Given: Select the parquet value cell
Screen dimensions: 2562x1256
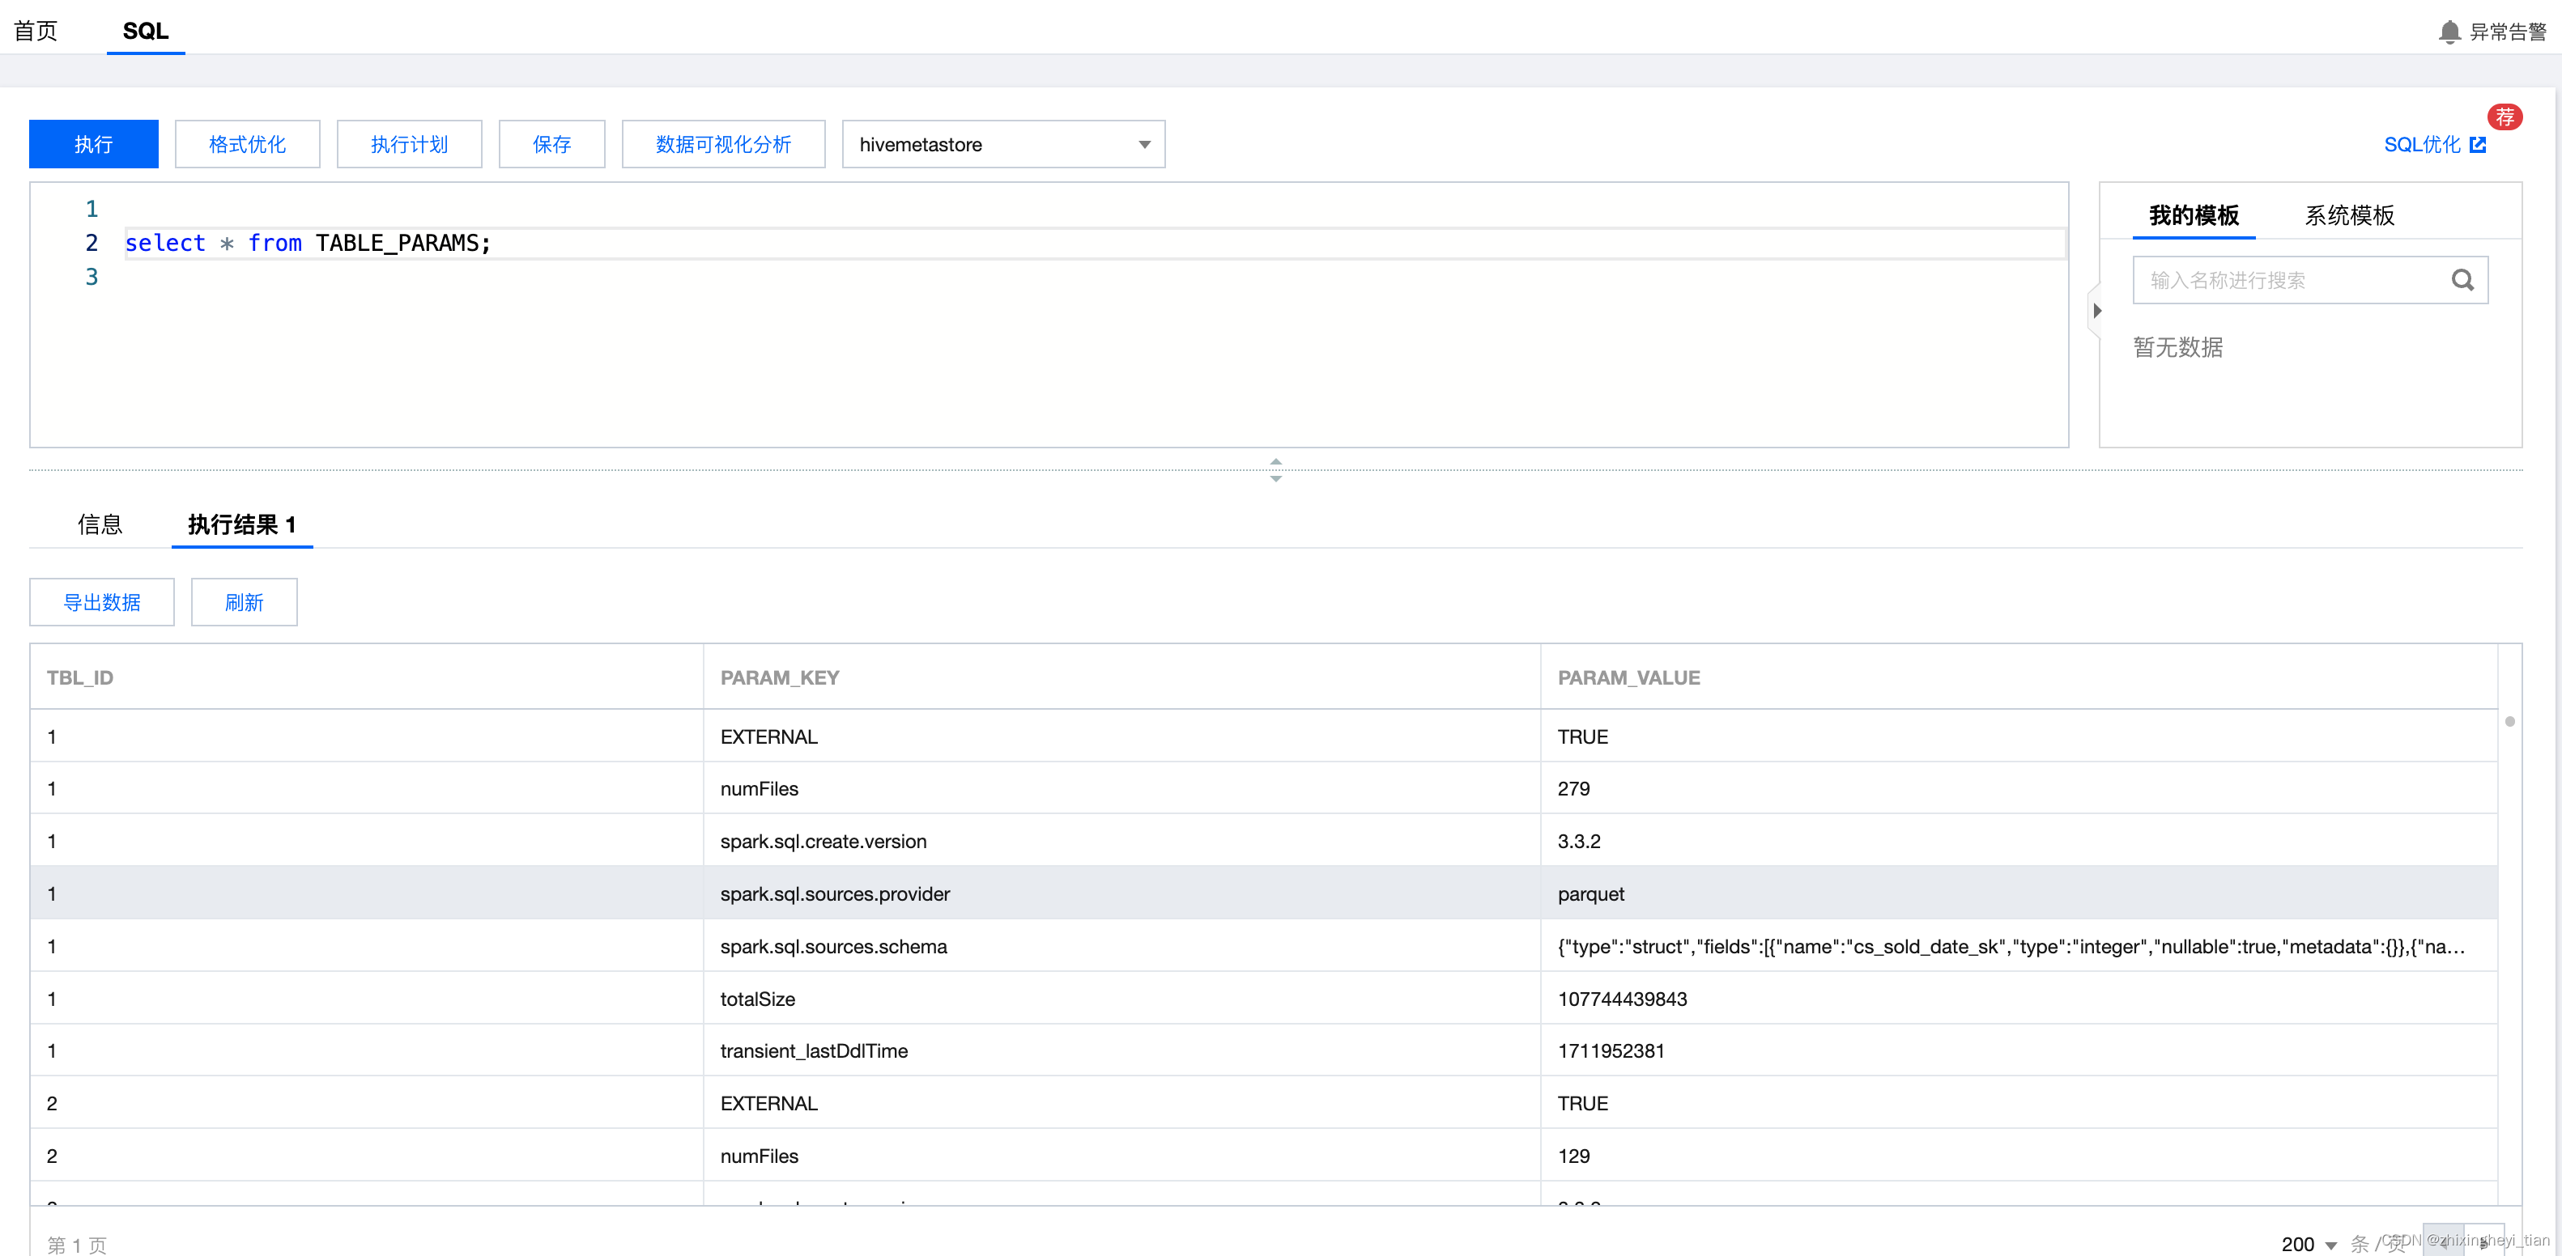Looking at the screenshot, I should [x=2019, y=893].
